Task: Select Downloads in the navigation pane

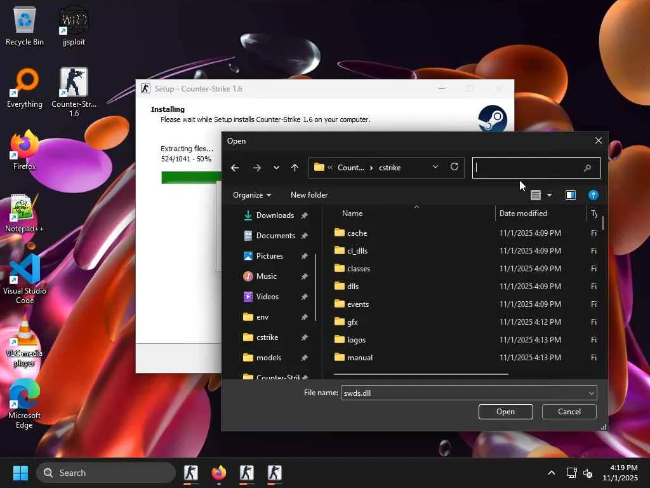Action: [275, 215]
